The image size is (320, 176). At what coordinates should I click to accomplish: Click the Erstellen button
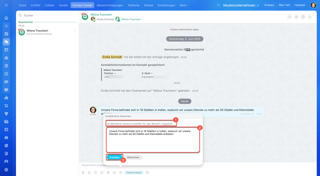(x=114, y=157)
